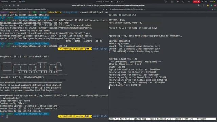The image size is (217, 122).
Task: Click the temperature indicator in top bar
Action: [x=120, y=1]
